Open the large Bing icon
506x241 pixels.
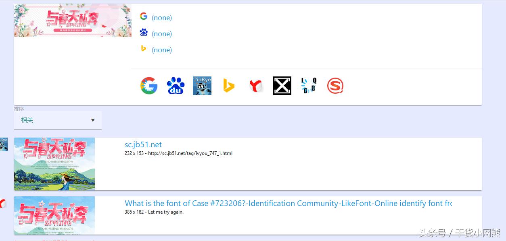pyautogui.click(x=229, y=86)
